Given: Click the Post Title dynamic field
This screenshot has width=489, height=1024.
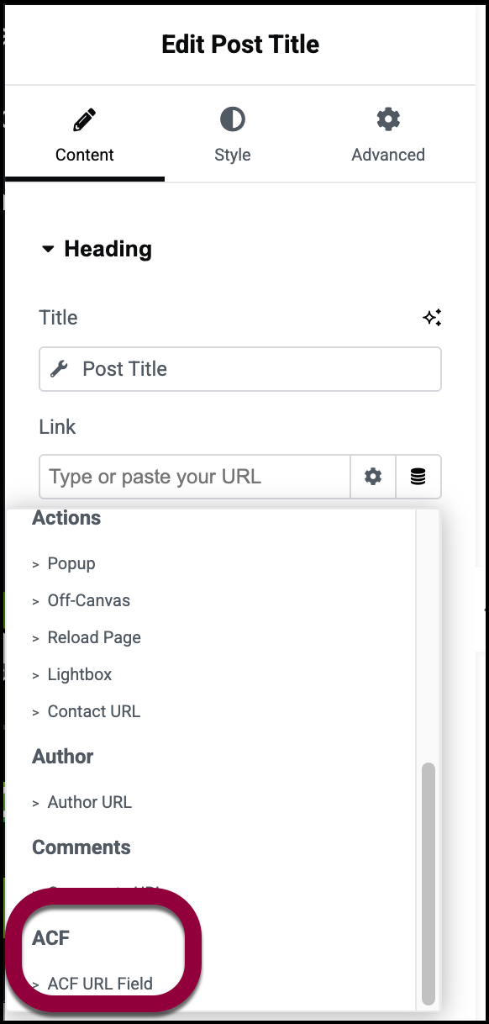Looking at the screenshot, I should 240,369.
